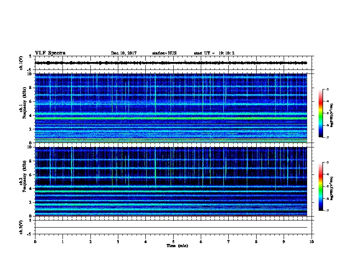Screen dimensions: 351x271
Task: Click the "start UT = 19:10:2" text
Action: (x=214, y=53)
